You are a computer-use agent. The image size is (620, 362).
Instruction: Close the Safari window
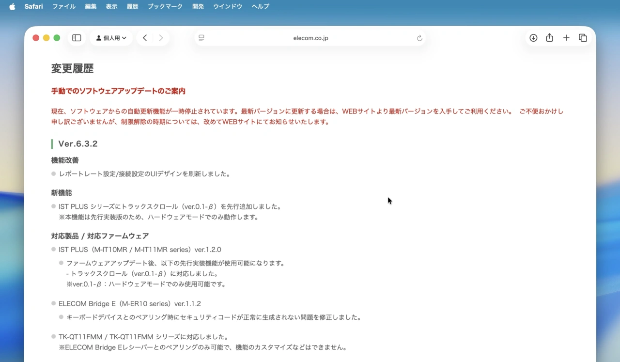[36, 38]
